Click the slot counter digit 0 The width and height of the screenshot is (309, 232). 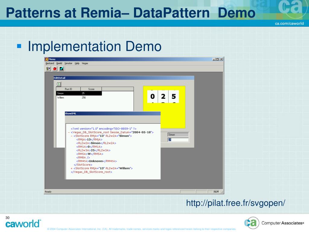coord(152,96)
